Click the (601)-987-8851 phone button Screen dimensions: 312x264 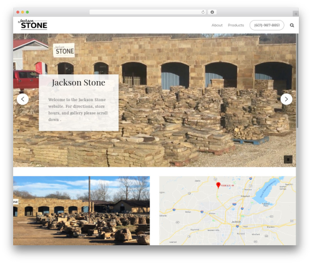click(267, 25)
